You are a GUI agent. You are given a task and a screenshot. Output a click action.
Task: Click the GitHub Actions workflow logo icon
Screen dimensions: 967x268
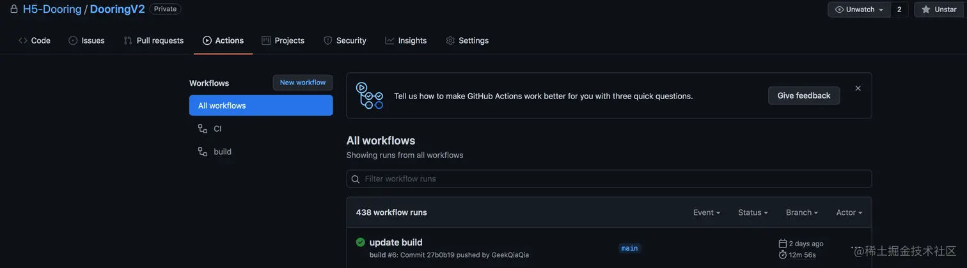pos(370,95)
